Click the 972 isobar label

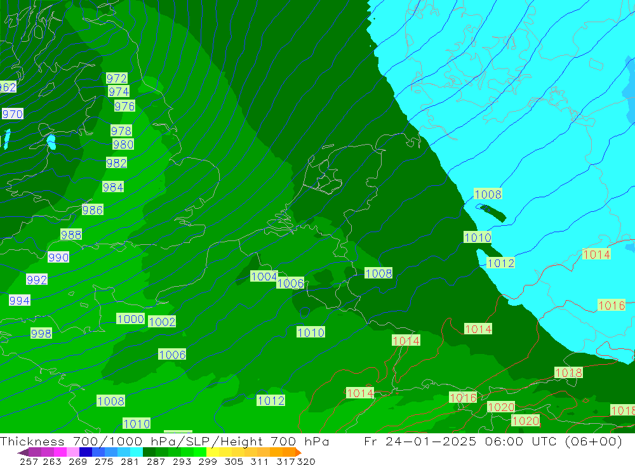pos(117,78)
